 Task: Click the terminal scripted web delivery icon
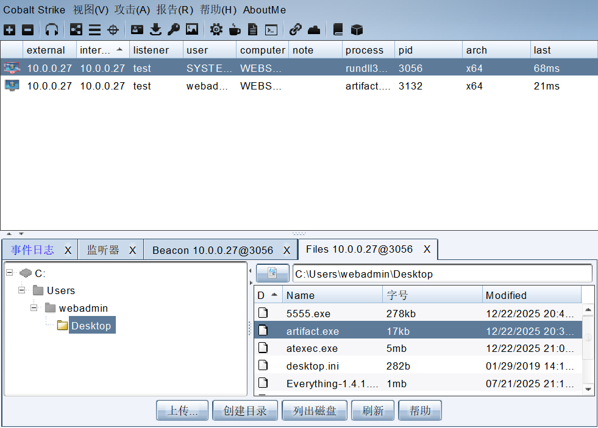271,30
